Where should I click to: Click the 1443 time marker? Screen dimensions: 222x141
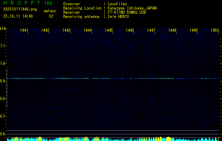[x=66, y=31]
